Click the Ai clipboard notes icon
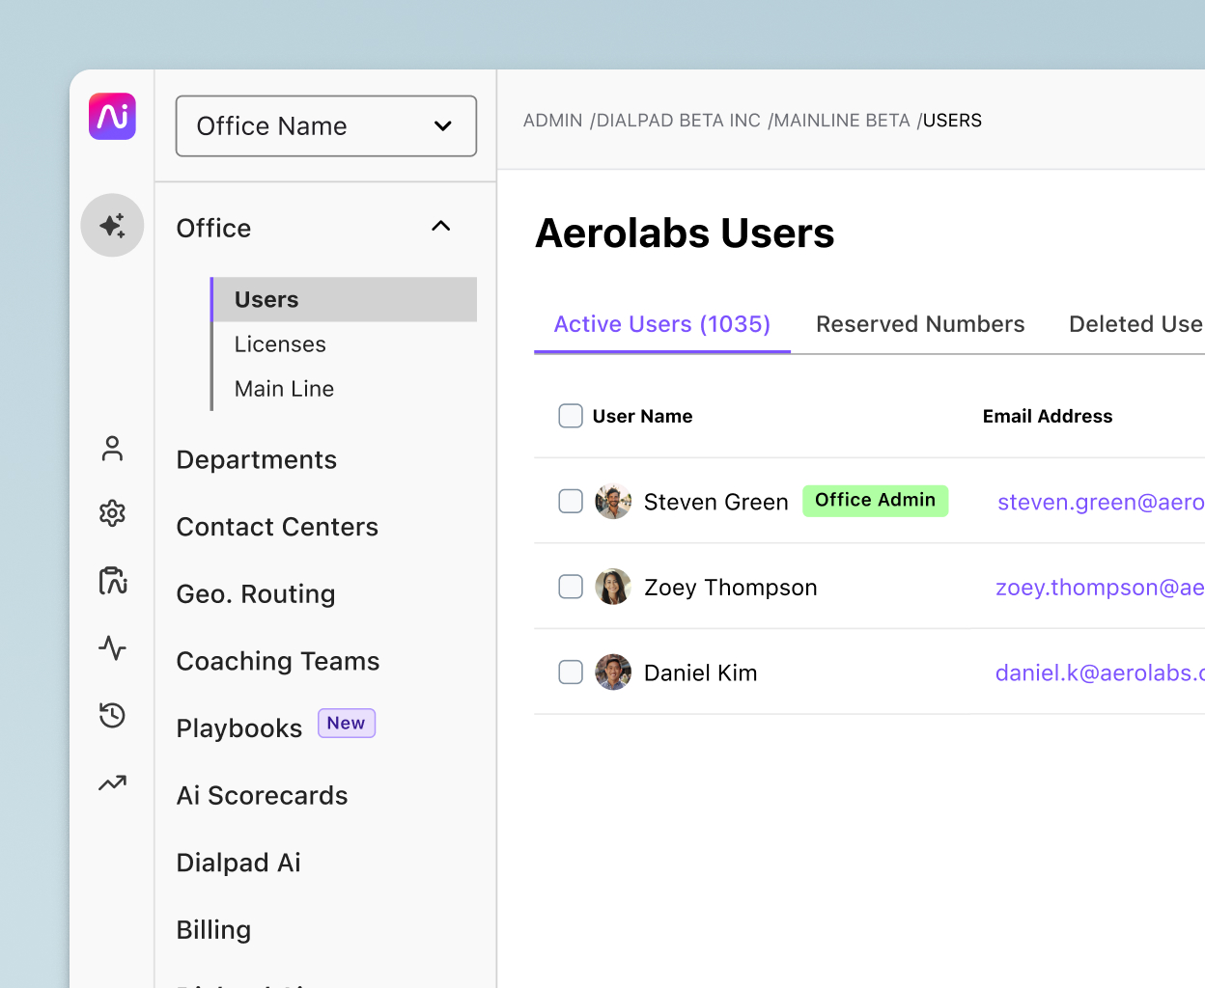This screenshot has height=988, width=1205. [112, 581]
